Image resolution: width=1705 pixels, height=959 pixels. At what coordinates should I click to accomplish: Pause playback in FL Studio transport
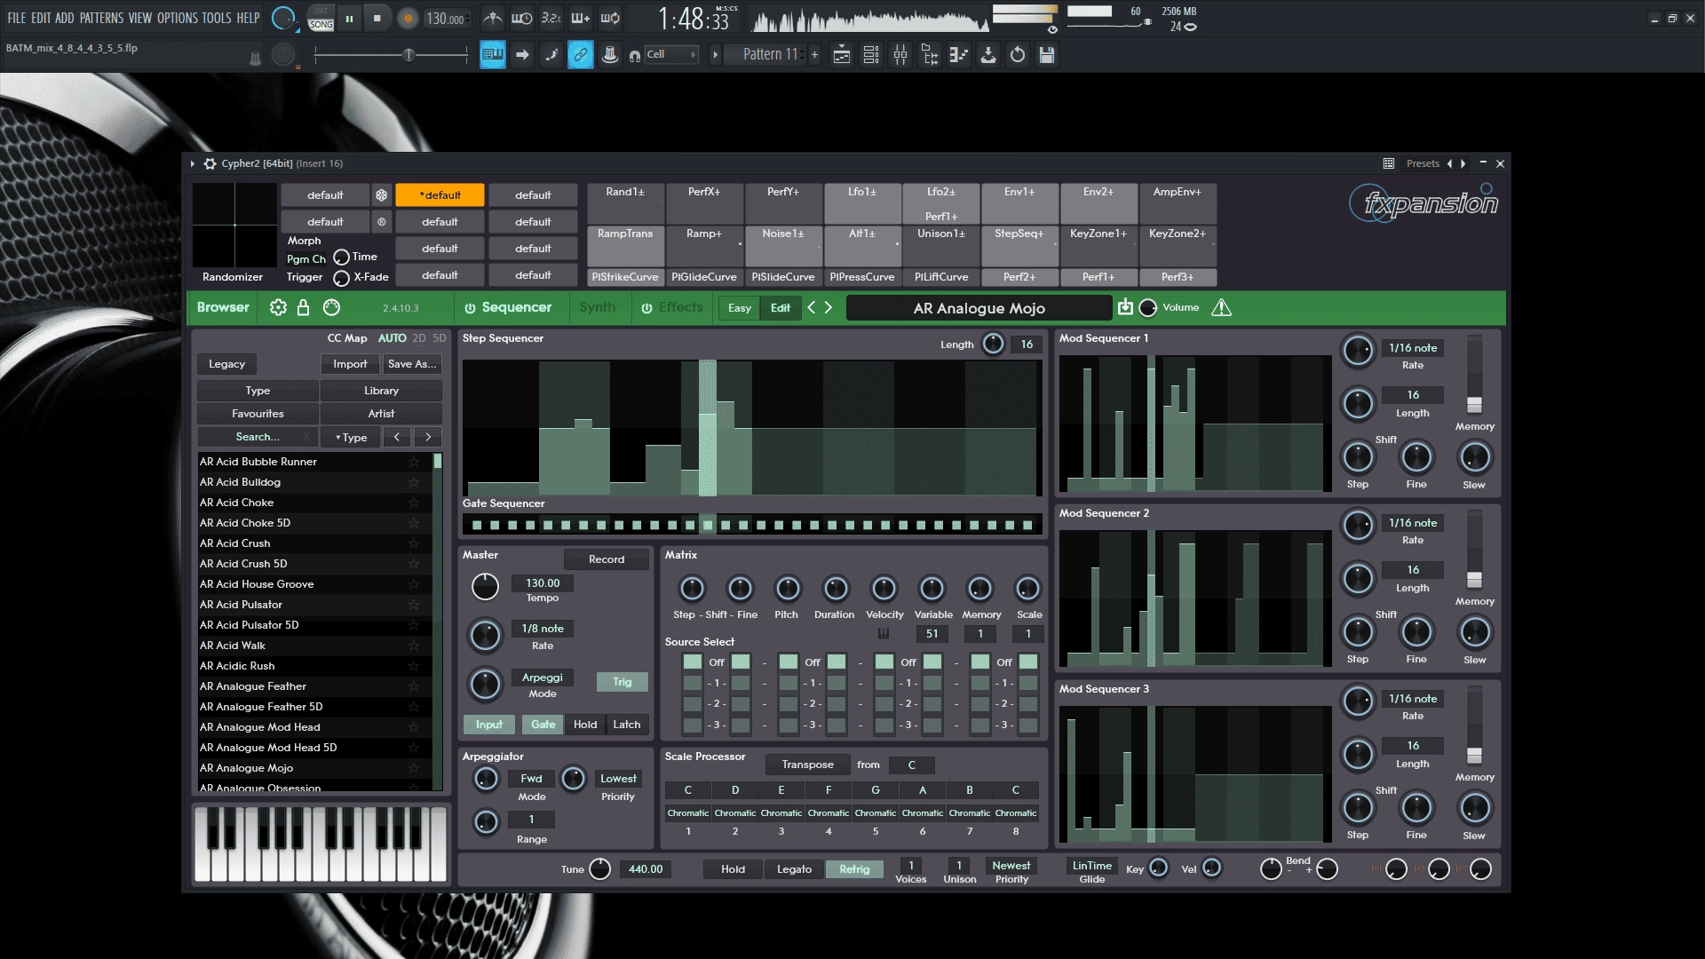coord(349,18)
